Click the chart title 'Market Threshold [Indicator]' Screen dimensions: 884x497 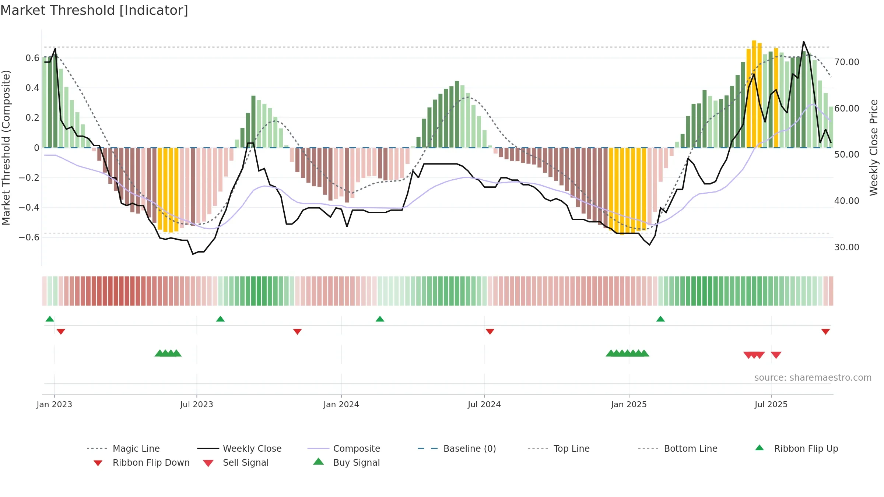click(94, 10)
